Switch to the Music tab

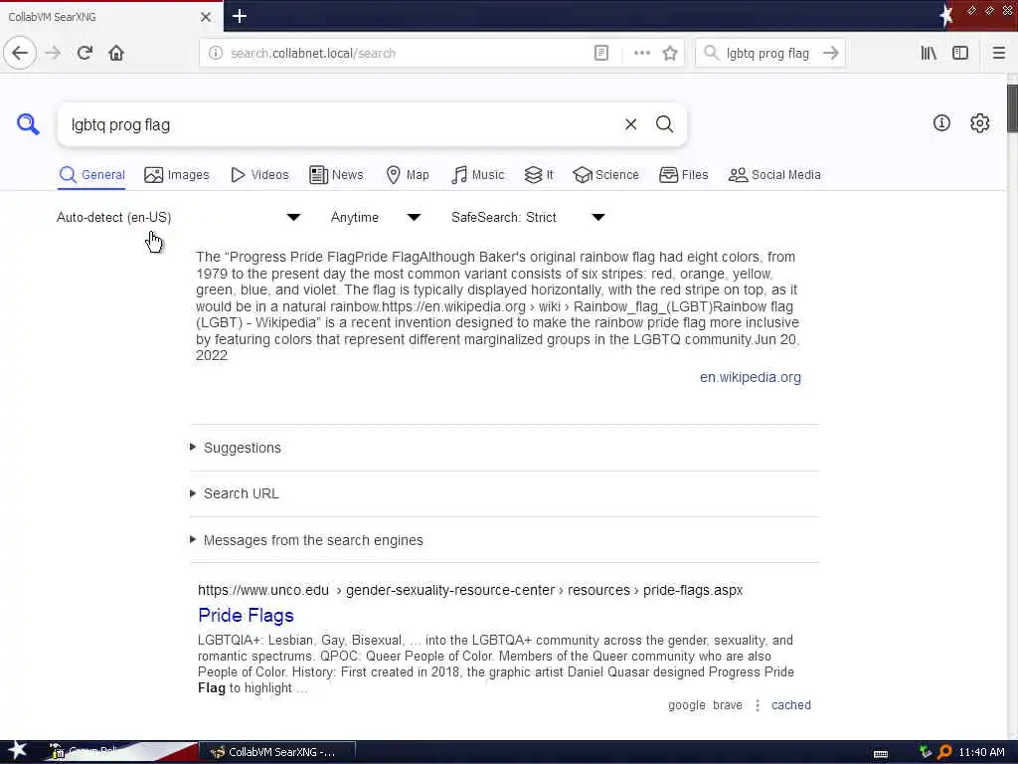477,175
